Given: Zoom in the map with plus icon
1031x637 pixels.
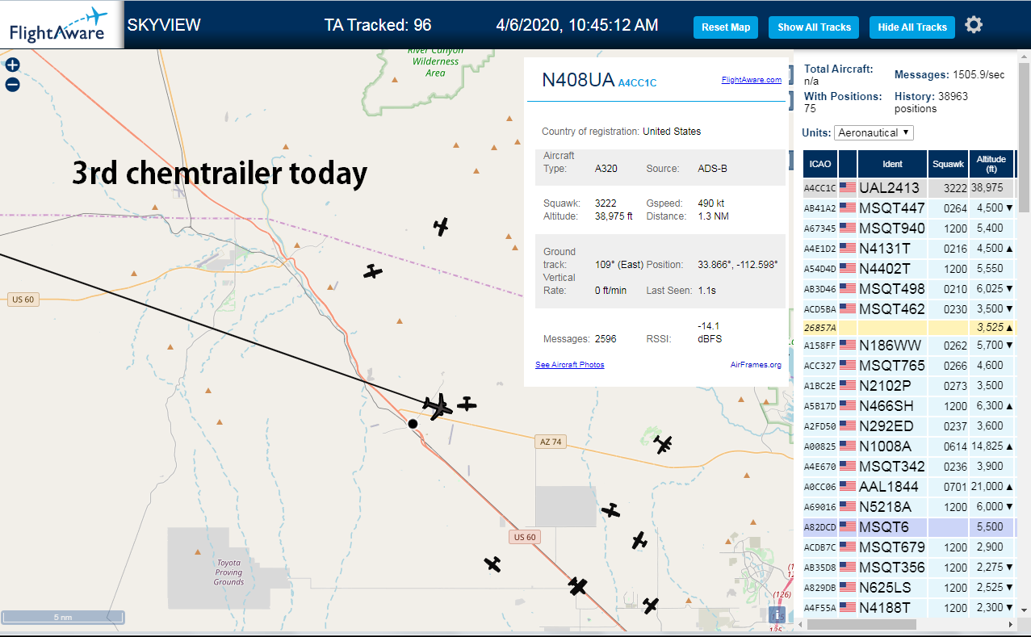Looking at the screenshot, I should [x=12, y=65].
